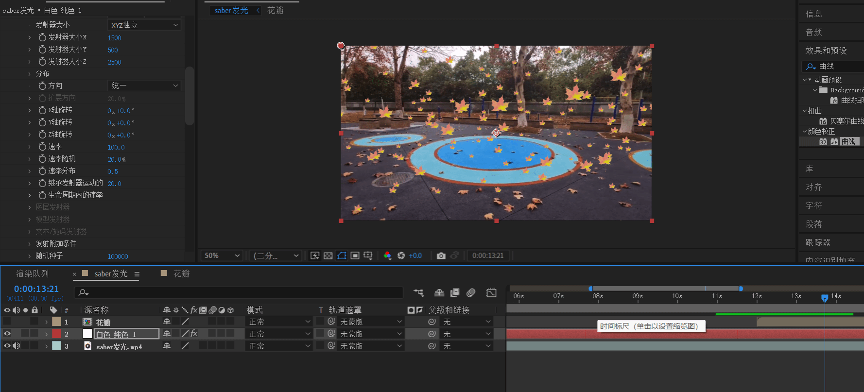Open the 50% zoom level dropdown
Screen dimensions: 864x392
pyautogui.click(x=222, y=256)
